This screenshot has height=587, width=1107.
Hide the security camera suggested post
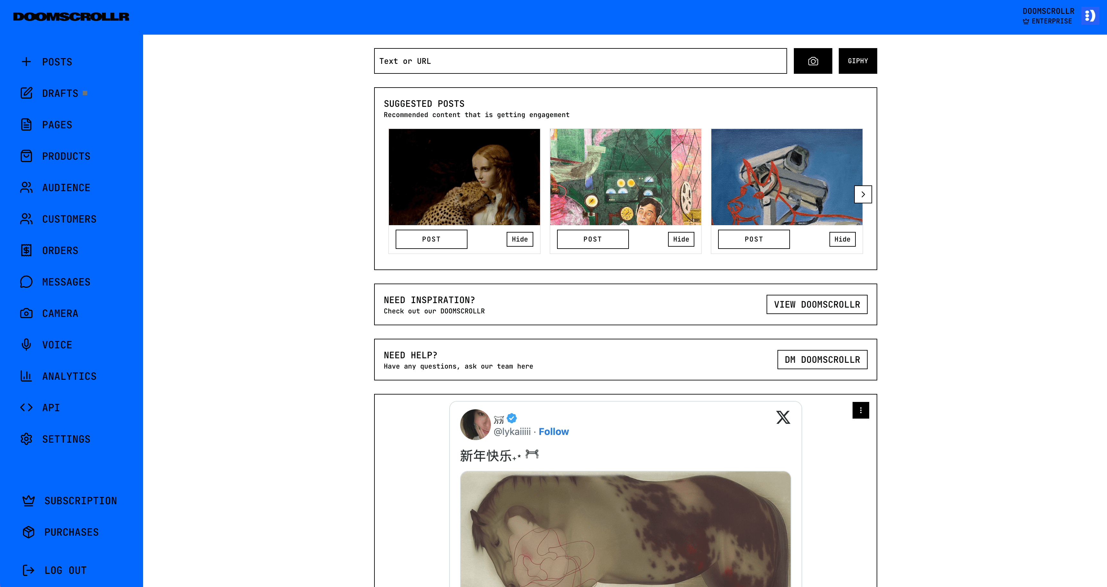pos(842,239)
